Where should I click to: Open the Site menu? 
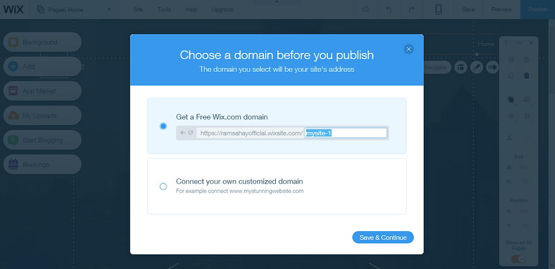[138, 10]
